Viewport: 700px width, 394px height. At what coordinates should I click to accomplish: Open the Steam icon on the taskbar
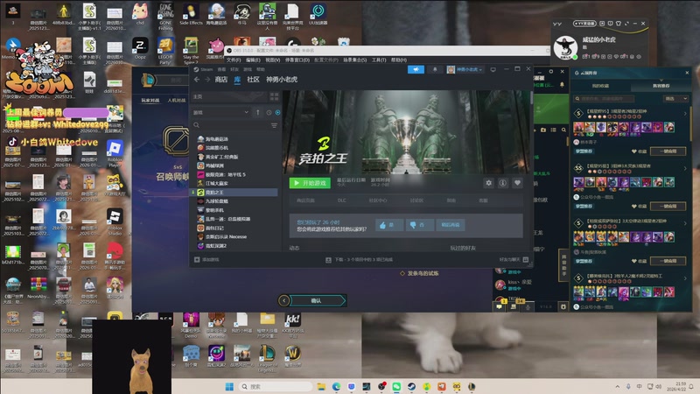click(411, 386)
